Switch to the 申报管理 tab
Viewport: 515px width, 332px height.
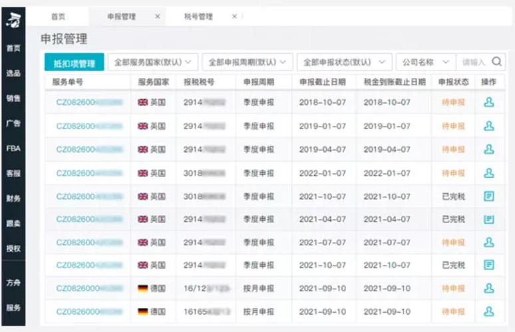point(122,17)
